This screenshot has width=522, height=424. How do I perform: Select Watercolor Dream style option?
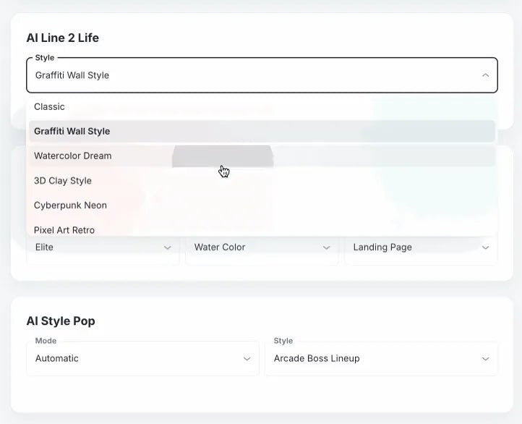[x=262, y=156]
